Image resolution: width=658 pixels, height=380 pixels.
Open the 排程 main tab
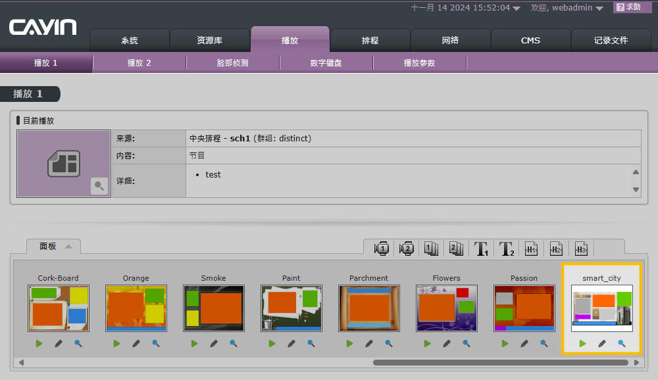[x=370, y=40]
